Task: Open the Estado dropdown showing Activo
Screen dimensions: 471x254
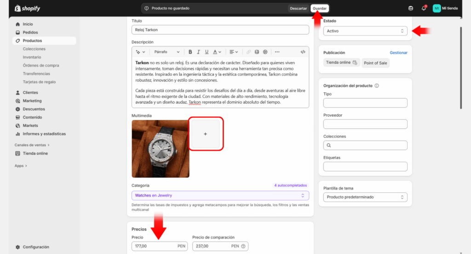Action: 365,31
